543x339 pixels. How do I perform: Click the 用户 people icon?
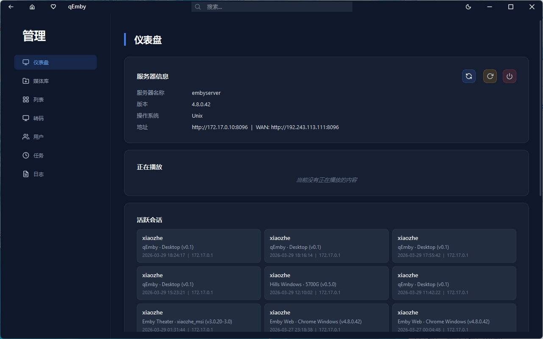(x=26, y=137)
